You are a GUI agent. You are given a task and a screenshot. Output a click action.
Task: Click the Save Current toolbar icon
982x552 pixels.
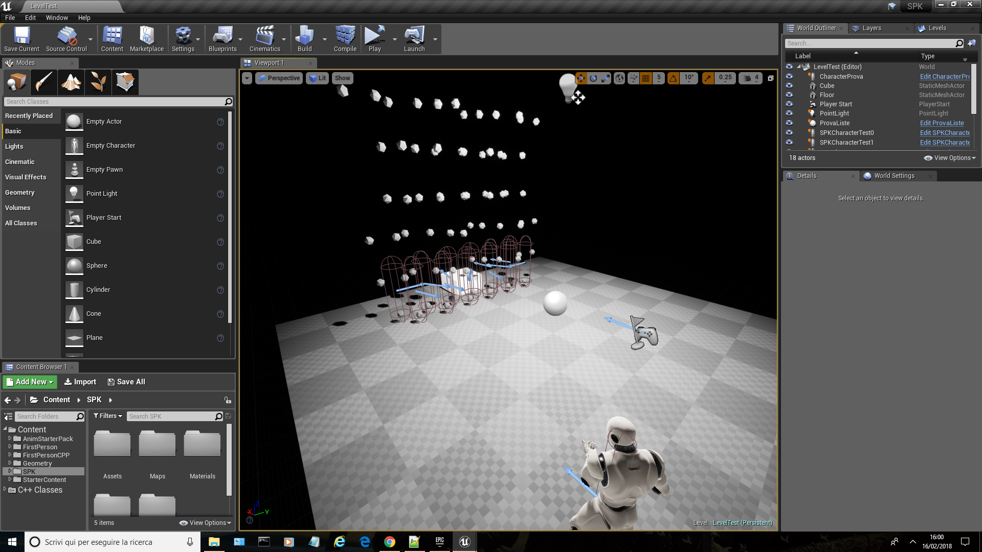[x=21, y=39]
